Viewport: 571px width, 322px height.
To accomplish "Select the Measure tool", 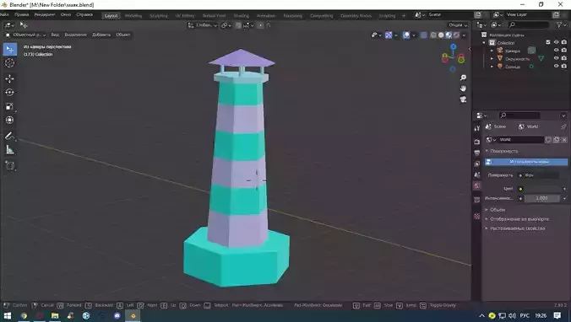I will point(10,150).
